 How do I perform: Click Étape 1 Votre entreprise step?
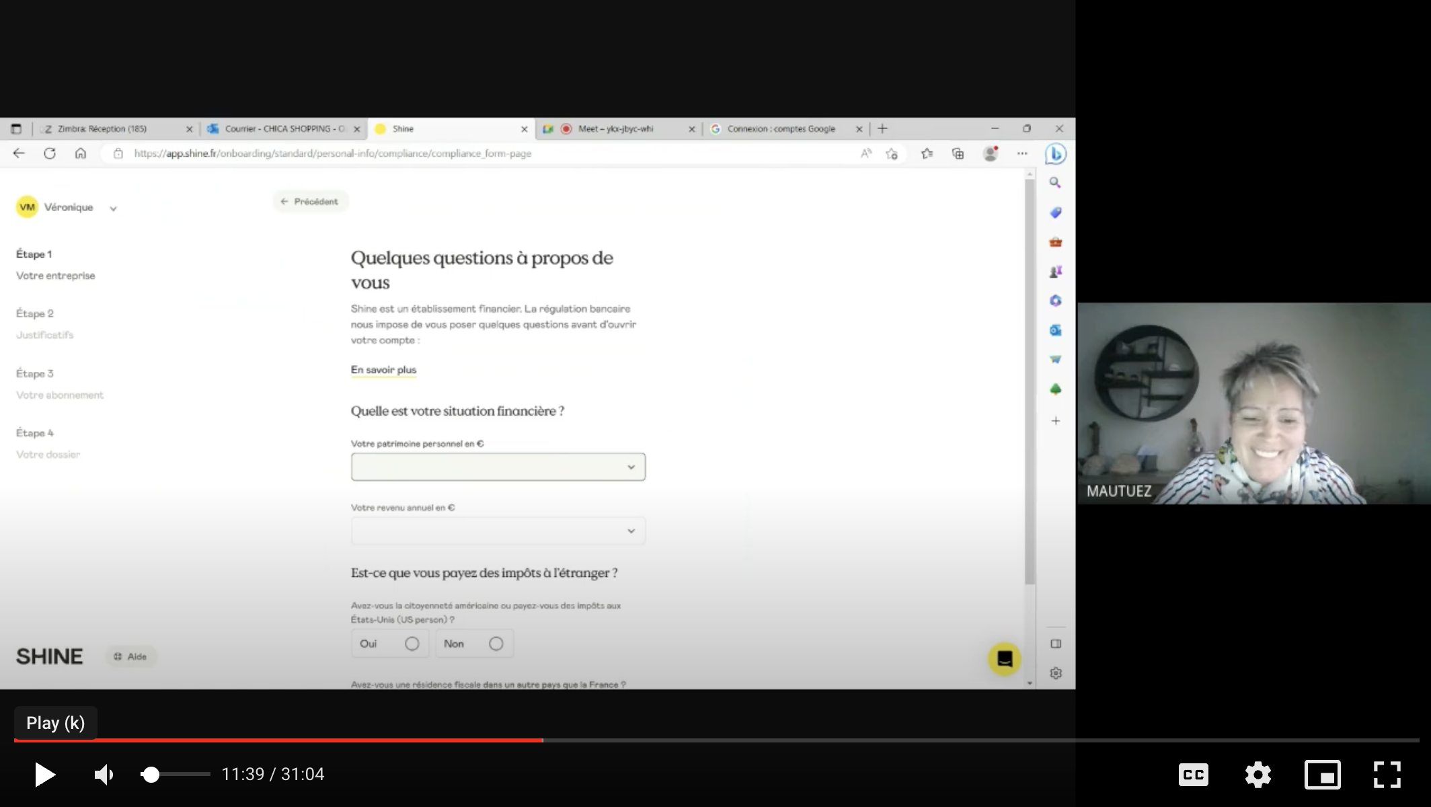pos(56,265)
